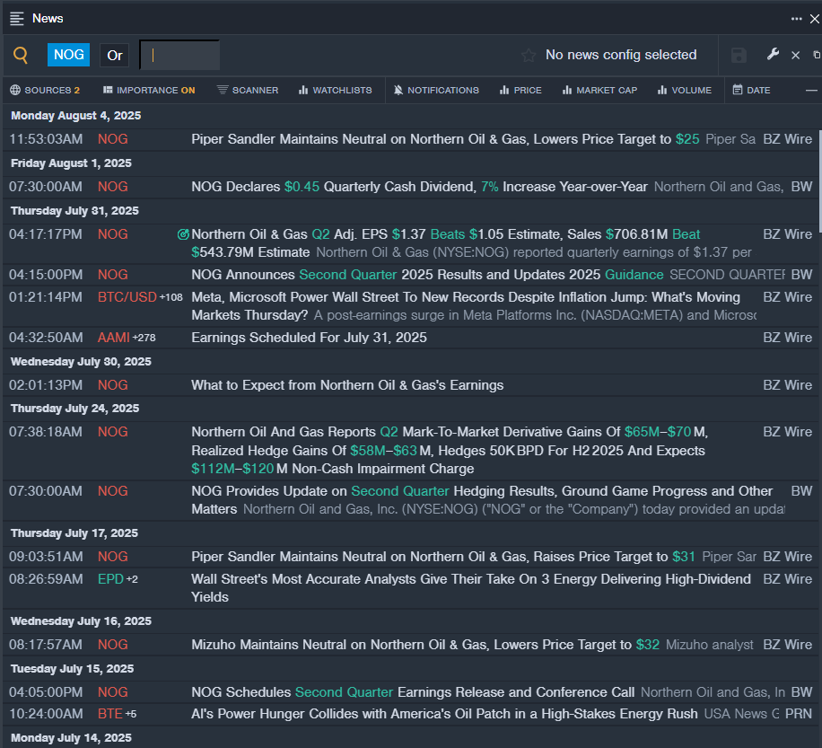Click the orange search magnifier icon
Viewport: 822px width, 748px height.
click(21, 55)
